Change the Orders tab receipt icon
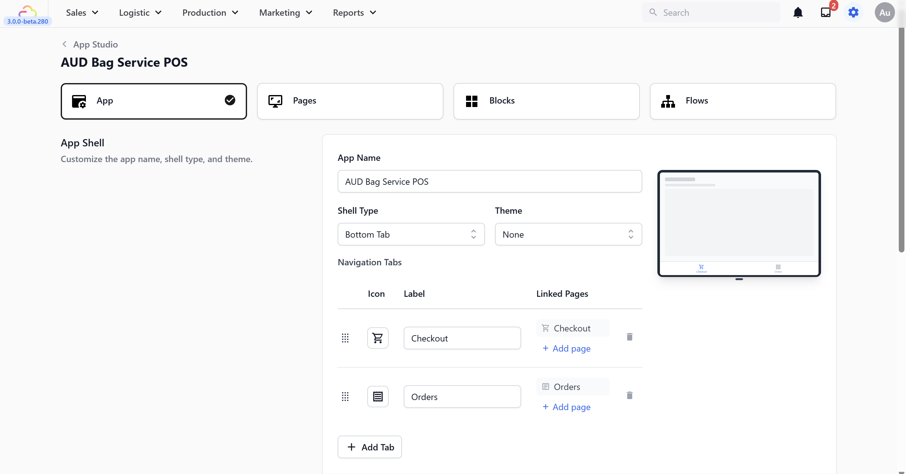Image resolution: width=906 pixels, height=474 pixels. [x=378, y=397]
